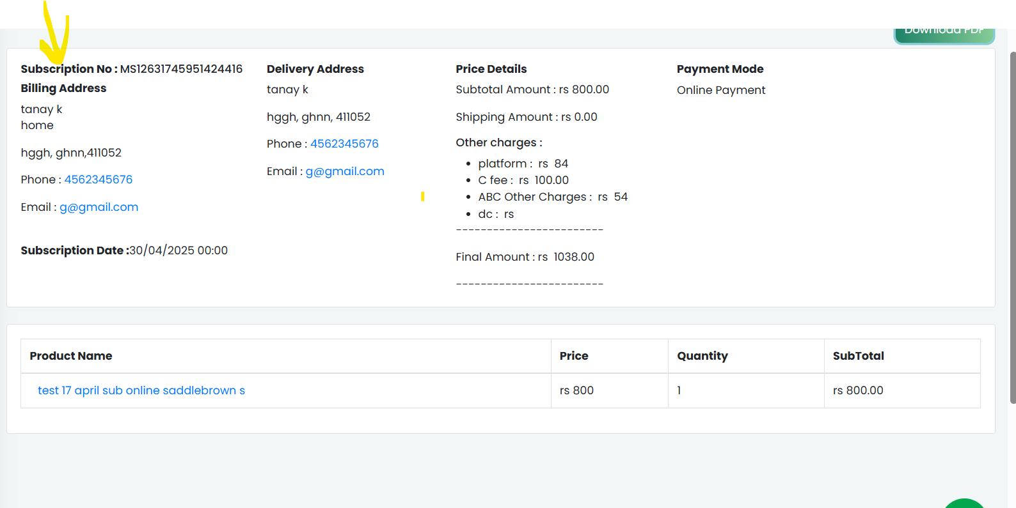Viewport: 1016px width, 508px height.
Task: Click delivery address phone number link
Action: (344, 144)
